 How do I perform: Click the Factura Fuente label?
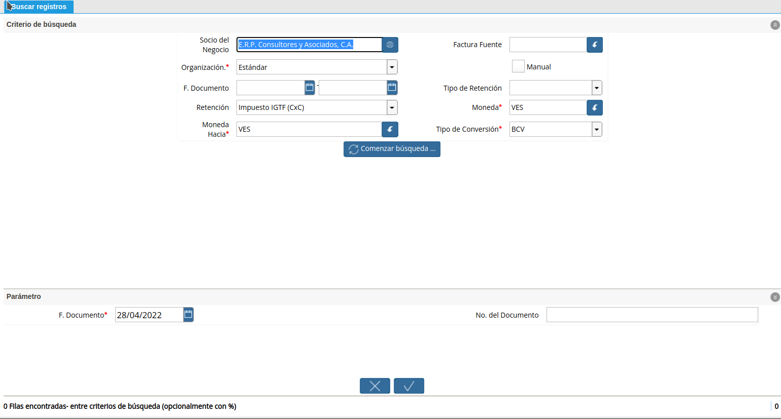[x=478, y=45]
